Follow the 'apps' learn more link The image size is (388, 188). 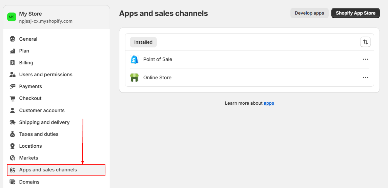coord(269,103)
